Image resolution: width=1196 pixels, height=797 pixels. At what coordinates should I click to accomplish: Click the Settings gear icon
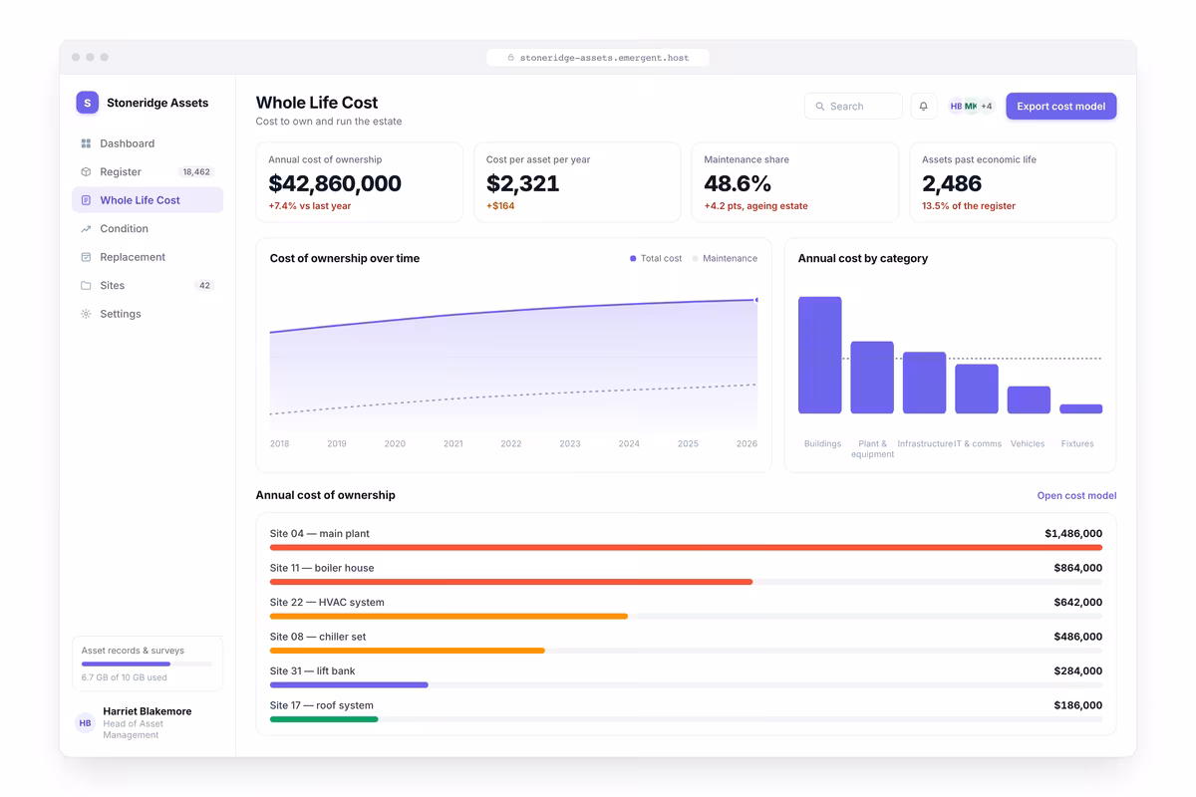click(86, 314)
